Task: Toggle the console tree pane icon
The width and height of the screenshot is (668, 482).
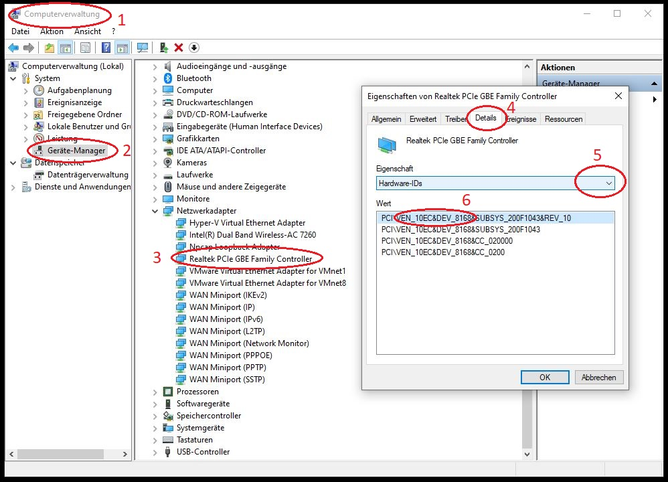Action: pyautogui.click(x=64, y=47)
